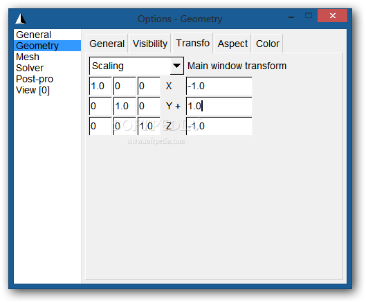Image resolution: width=366 pixels, height=303 pixels.
Task: Switch to the Visibility tab
Action: pyautogui.click(x=150, y=44)
